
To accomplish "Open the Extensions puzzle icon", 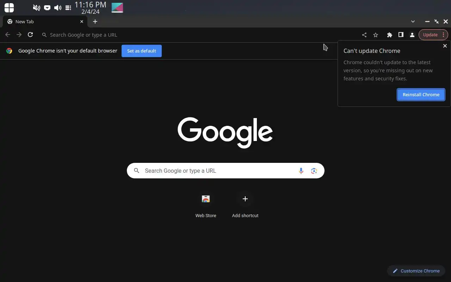I will pos(389,35).
